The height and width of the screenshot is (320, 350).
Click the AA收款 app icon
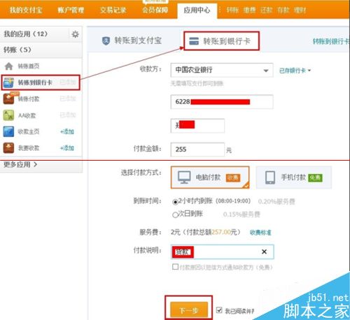pos(8,115)
